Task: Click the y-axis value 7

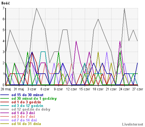Action: coord(3,8)
